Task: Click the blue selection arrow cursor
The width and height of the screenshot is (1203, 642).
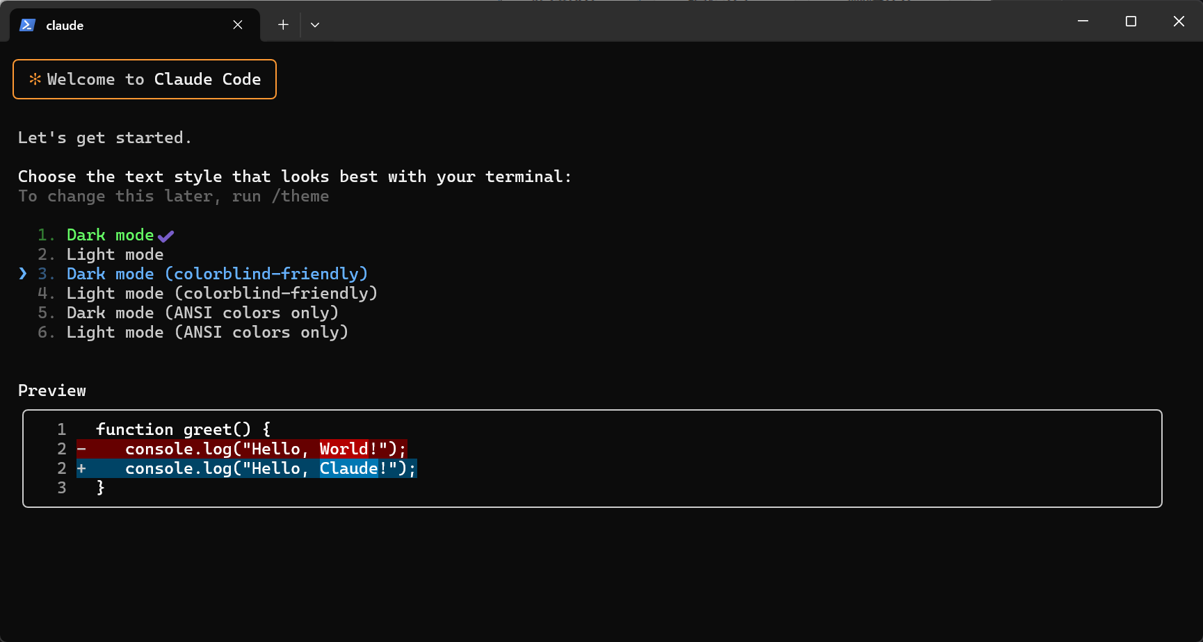Action: 23,274
